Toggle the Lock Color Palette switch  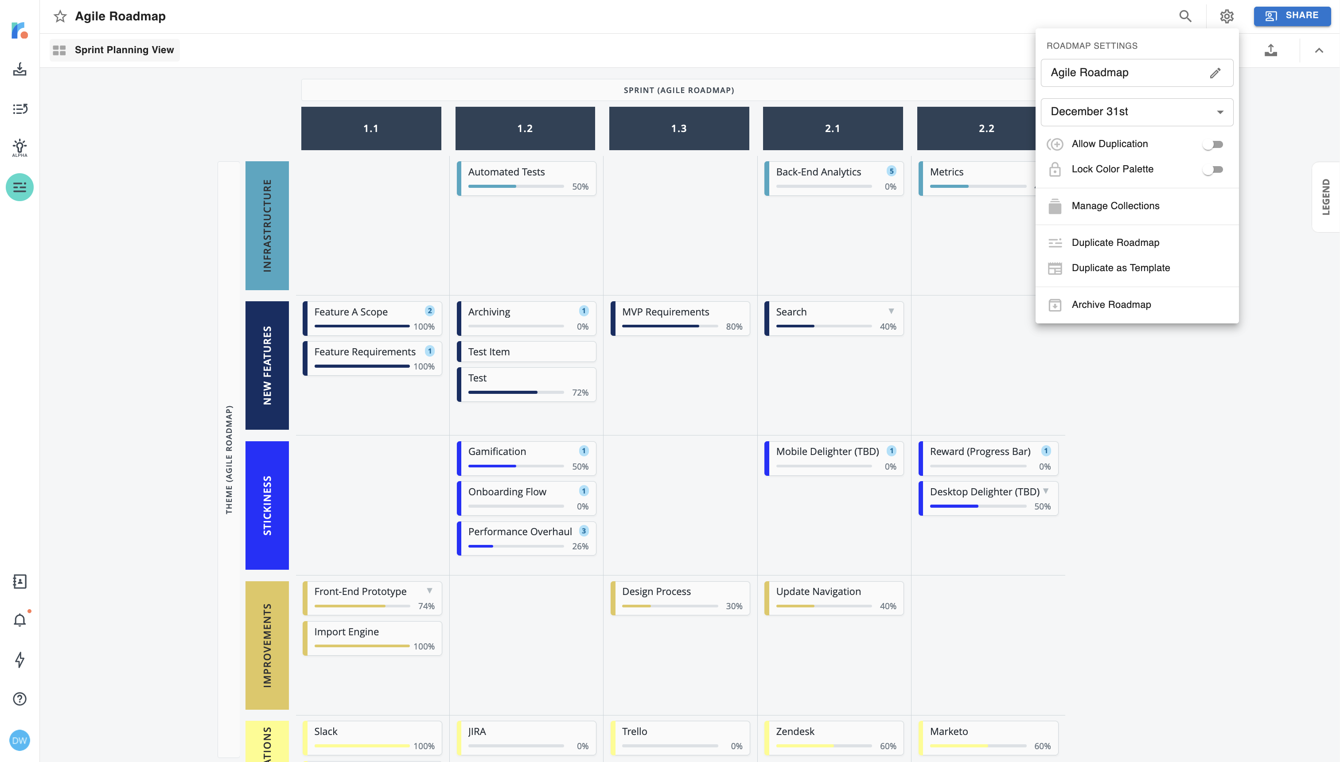click(1213, 170)
